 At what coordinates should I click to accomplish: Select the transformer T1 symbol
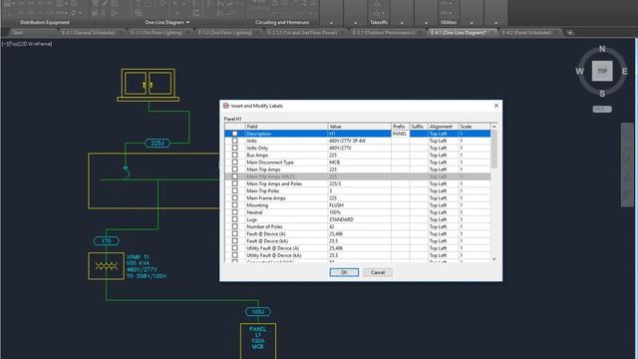point(107,266)
